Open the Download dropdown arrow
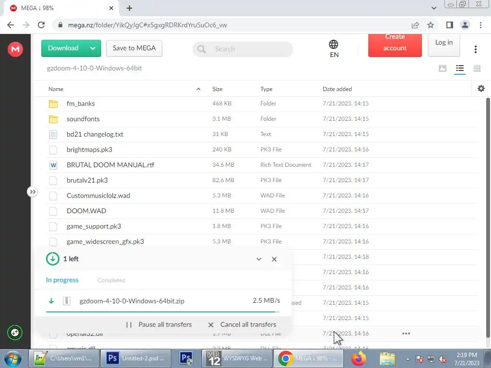 tap(93, 48)
